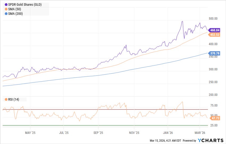Click the 75.00 RSI axis label
The width and height of the screenshot is (226, 144).
[214, 105]
